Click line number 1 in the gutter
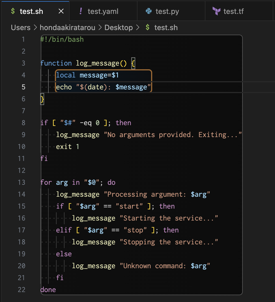The height and width of the screenshot is (302, 275). tap(23, 39)
